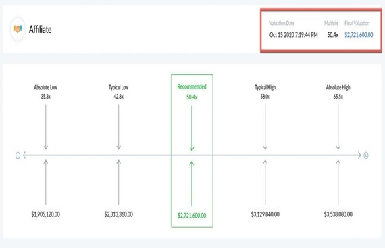This screenshot has width=385, height=248.
Task: Click the green down arrow under Recommended
Action: click(x=192, y=128)
